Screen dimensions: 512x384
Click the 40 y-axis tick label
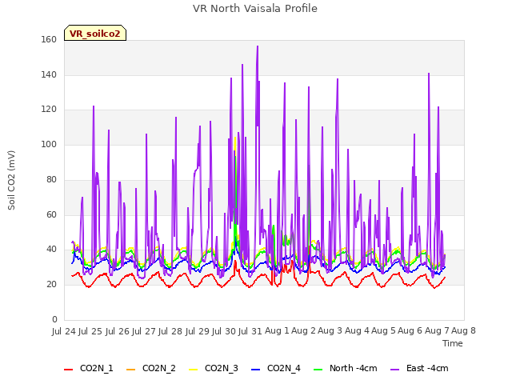[x=51, y=250]
